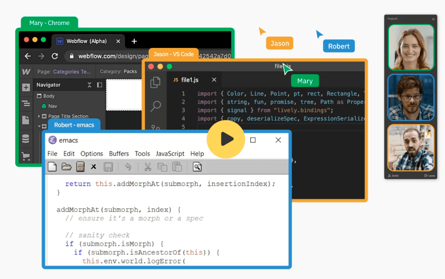Open the Buffers menu in emacs
Image resolution: width=445 pixels, height=279 pixels.
[x=119, y=153]
